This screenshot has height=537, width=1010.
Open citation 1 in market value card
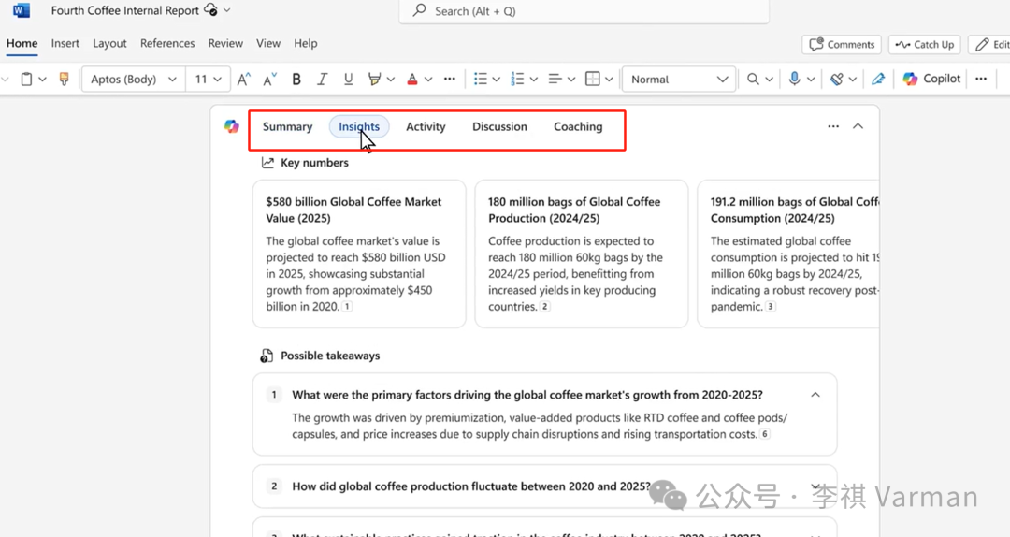(347, 307)
